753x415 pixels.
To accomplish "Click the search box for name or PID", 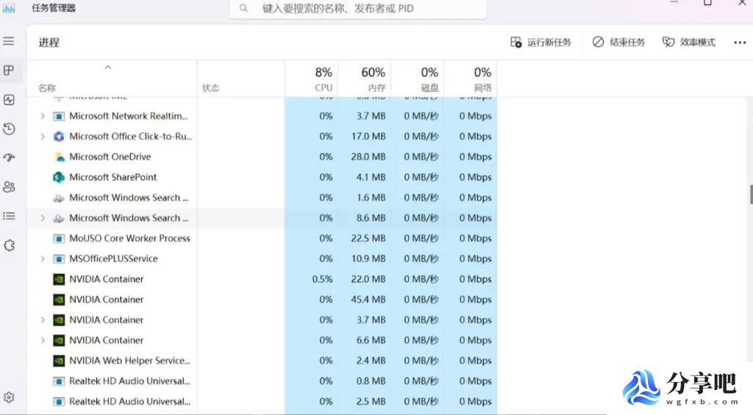I will (x=358, y=9).
